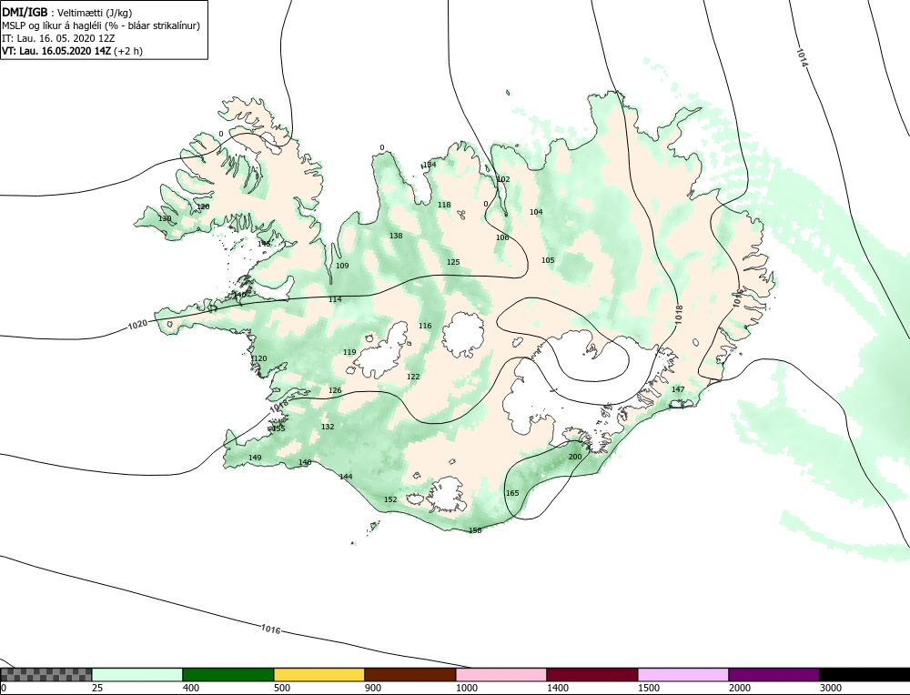Screen dimensions: 910x695
Task: Click the 126 value on the map
Action: pos(335,390)
